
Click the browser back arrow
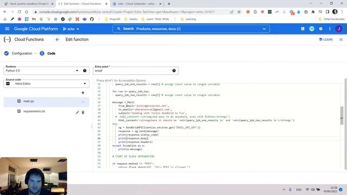(x=5, y=12)
